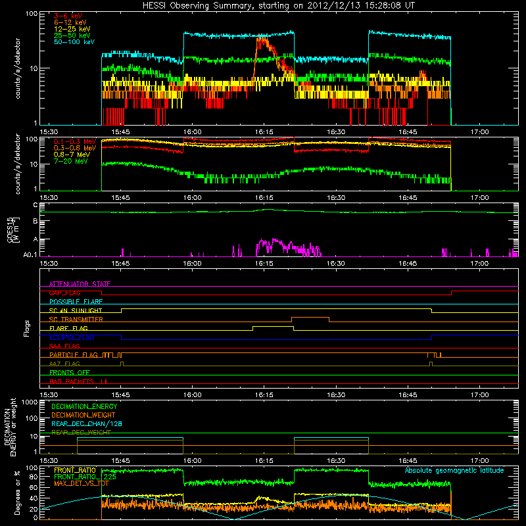Click the HESSI Observing Summary title
This screenshot has height=526, width=526.
(x=278, y=5)
